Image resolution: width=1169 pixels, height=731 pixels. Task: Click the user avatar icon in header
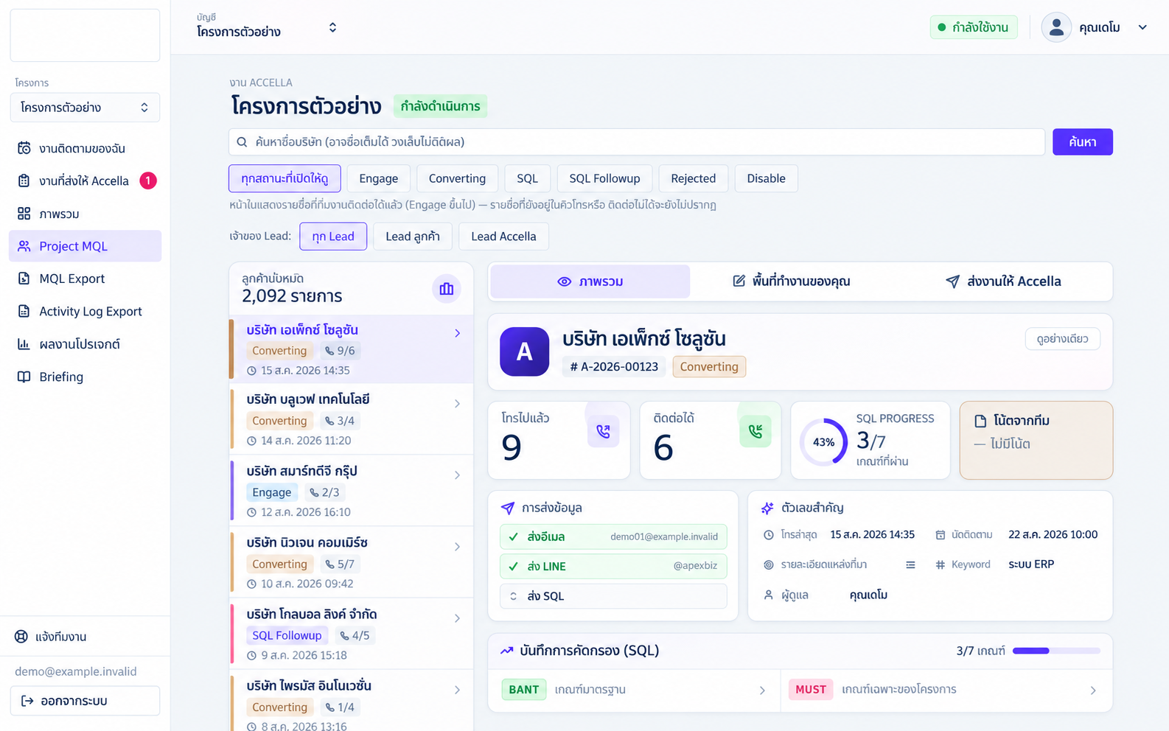click(x=1056, y=27)
